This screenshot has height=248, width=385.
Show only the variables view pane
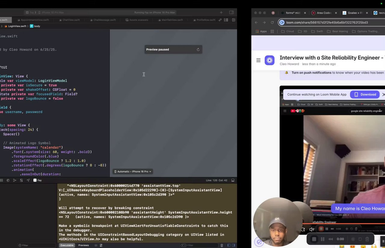pyautogui.click(x=229, y=245)
